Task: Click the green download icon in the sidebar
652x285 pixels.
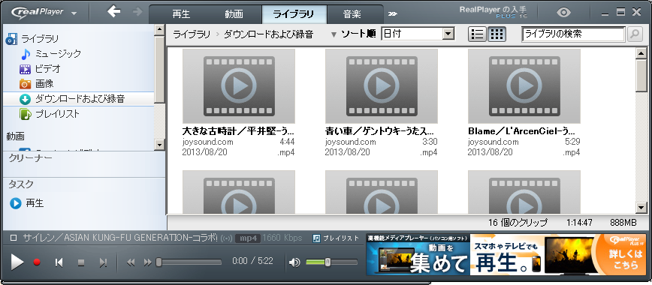Action: click(26, 99)
